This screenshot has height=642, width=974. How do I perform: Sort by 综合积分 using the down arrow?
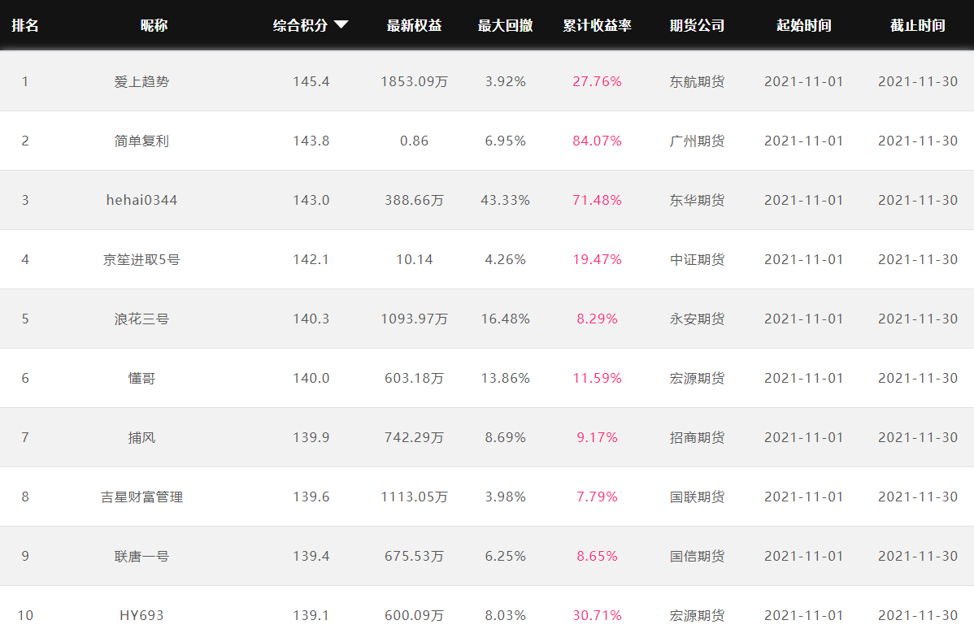tap(341, 25)
